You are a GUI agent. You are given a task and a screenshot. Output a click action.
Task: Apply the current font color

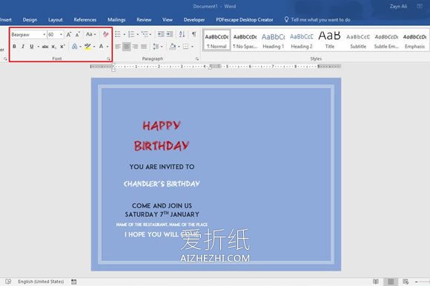click(101, 47)
